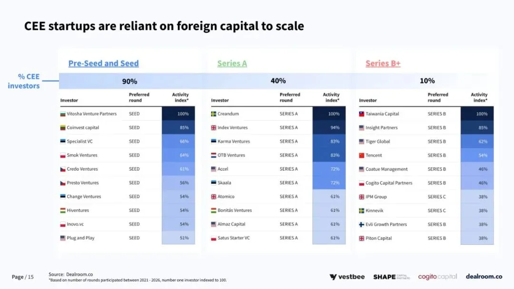Click the Finnish flag next to Evli Growth Partners
514x289 pixels.
(362, 224)
